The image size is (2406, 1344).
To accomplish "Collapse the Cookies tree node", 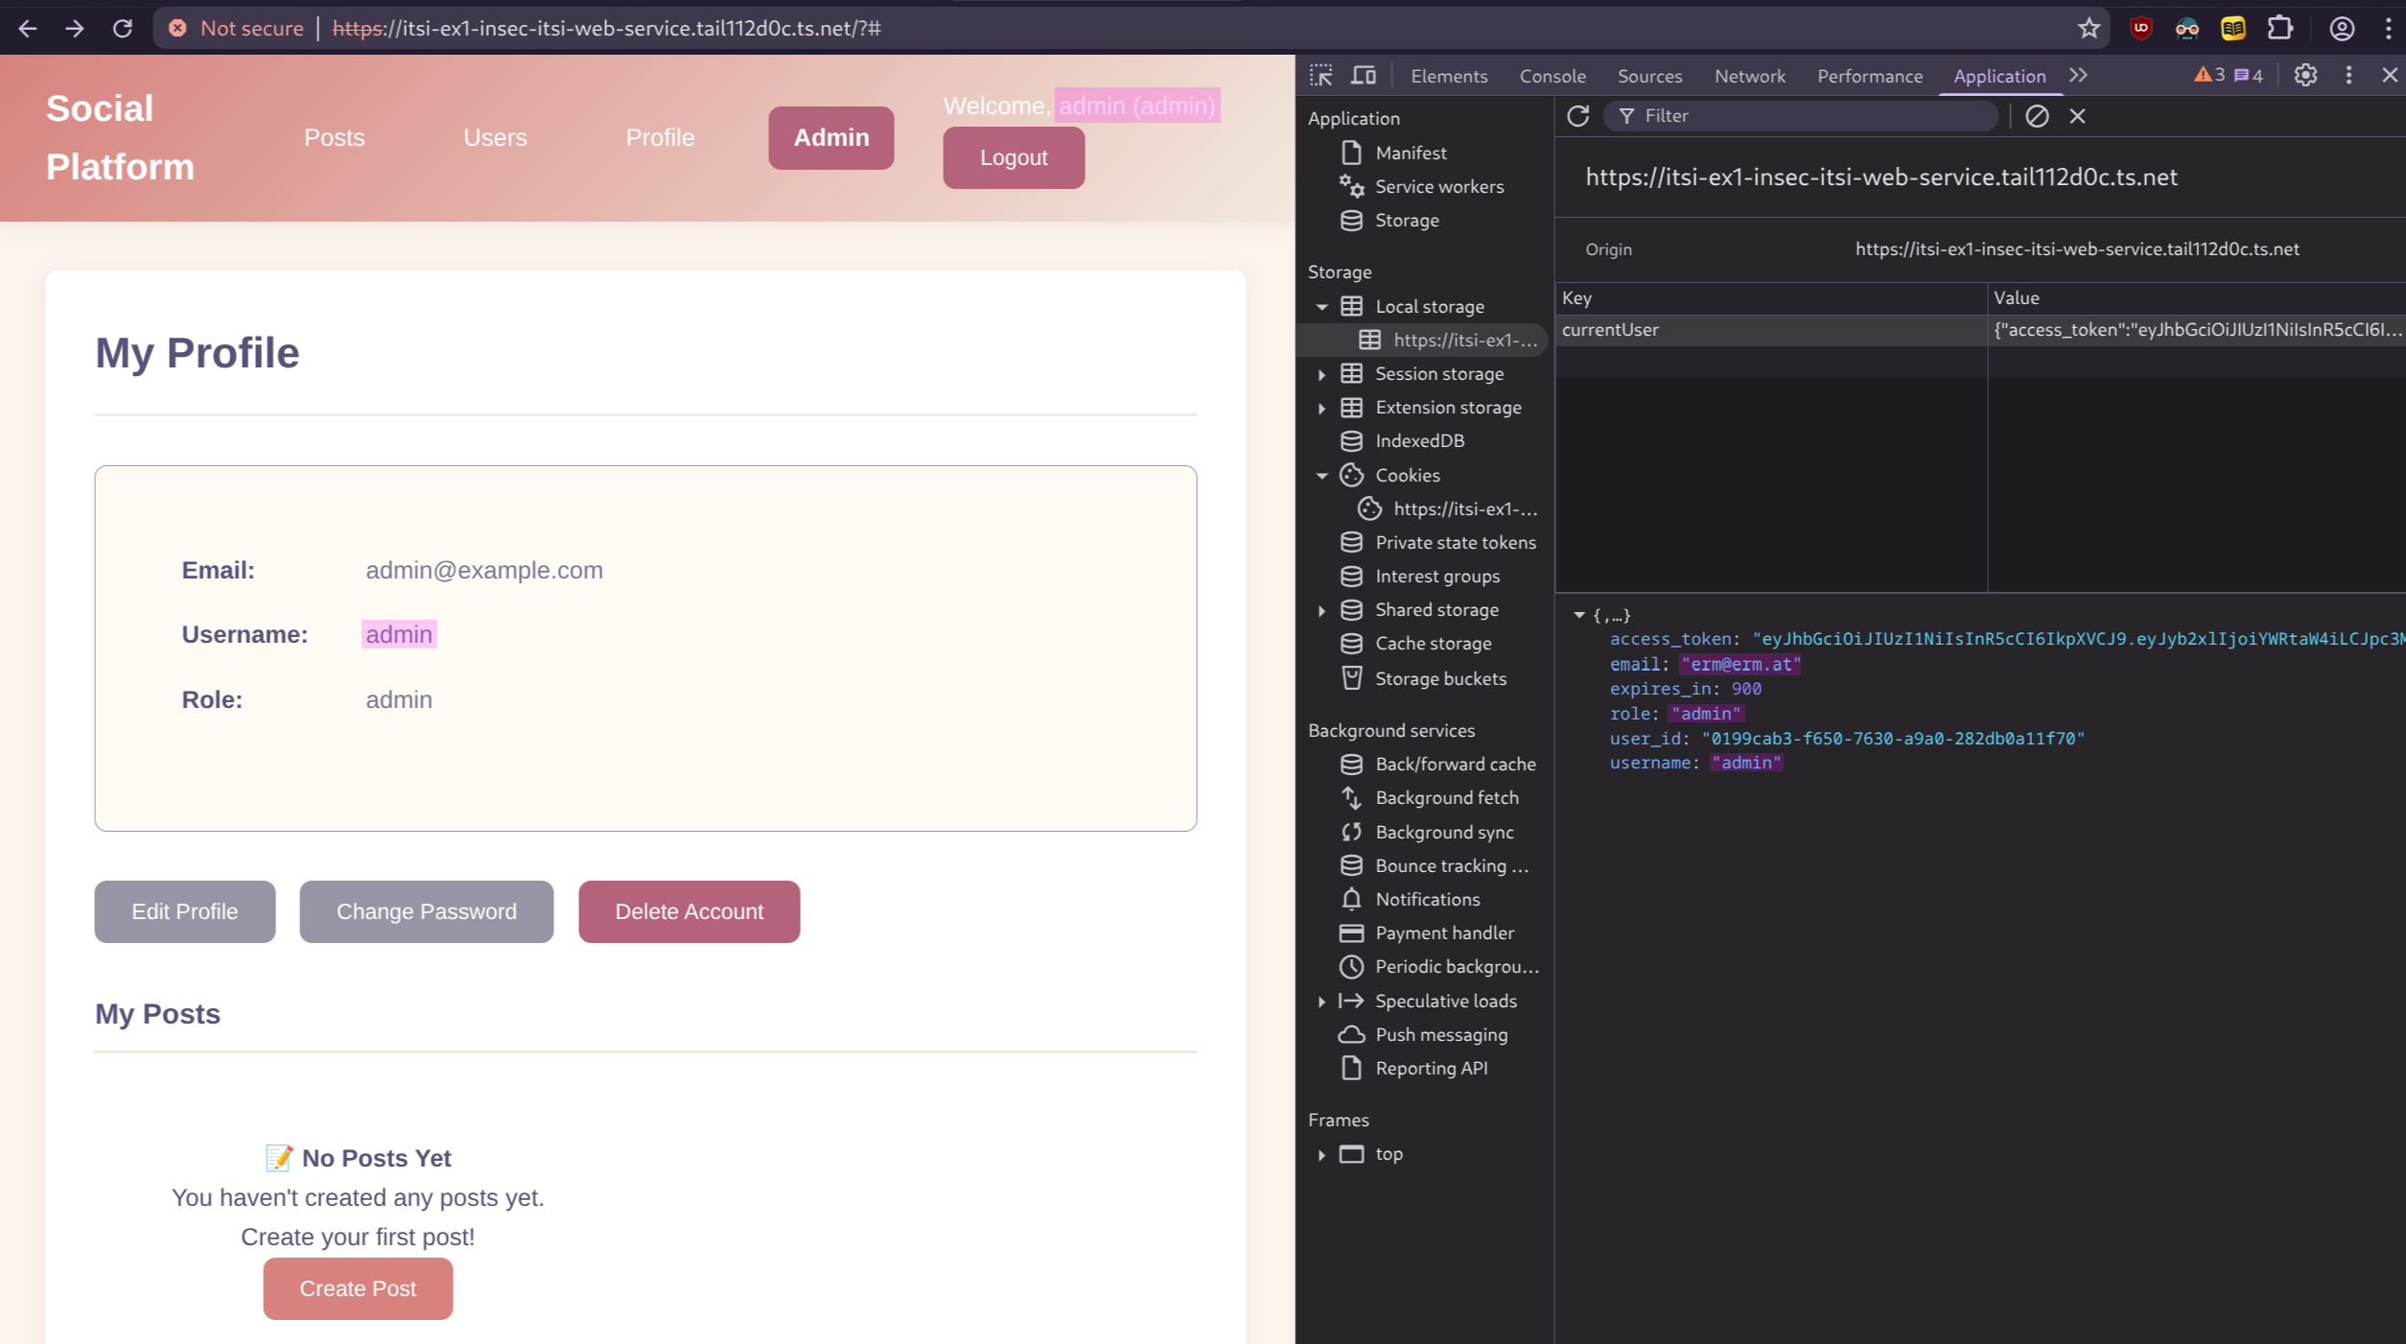I will point(1321,476).
